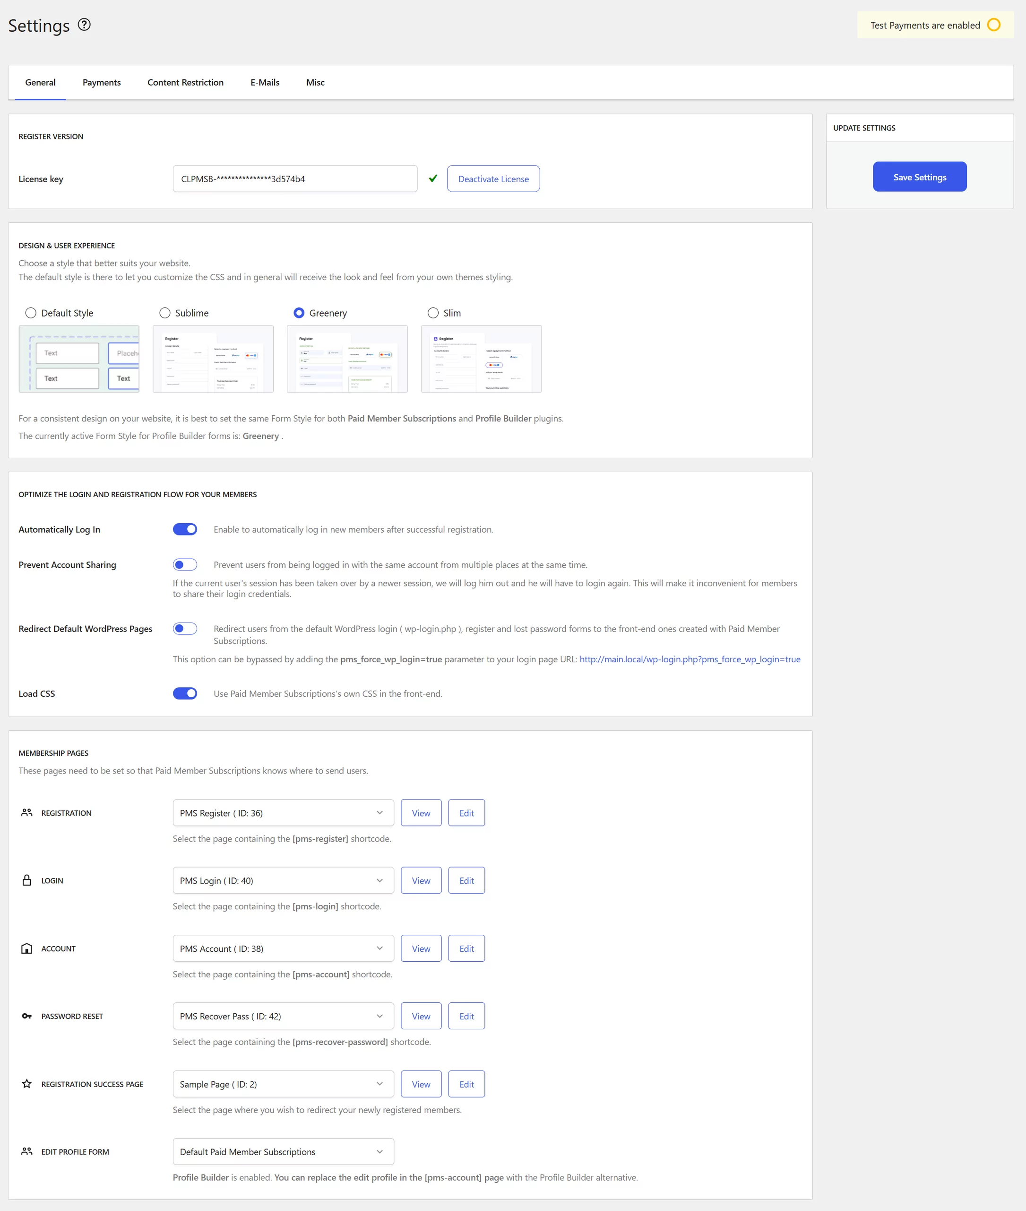Screen dimensions: 1026x1211
Task: Click Edit for the Password Reset page
Action: [466, 1015]
